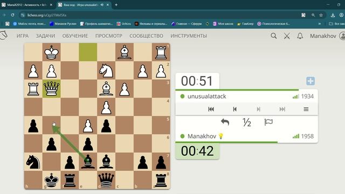345x194 pixels.
Task: Select the black knight on h-file
Action: pyautogui.click(x=33, y=162)
